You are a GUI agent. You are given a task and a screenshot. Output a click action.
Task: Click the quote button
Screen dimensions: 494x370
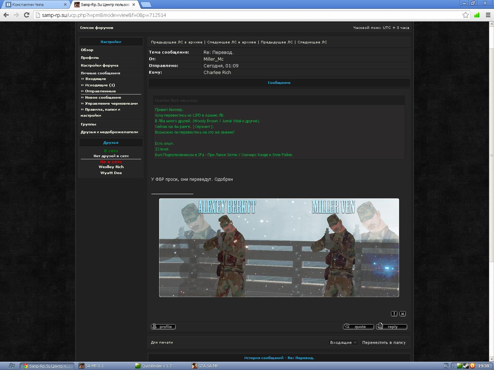359,327
